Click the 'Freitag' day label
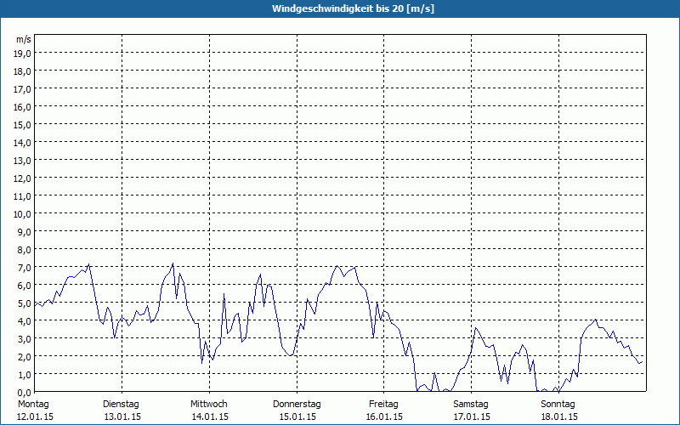 point(383,405)
